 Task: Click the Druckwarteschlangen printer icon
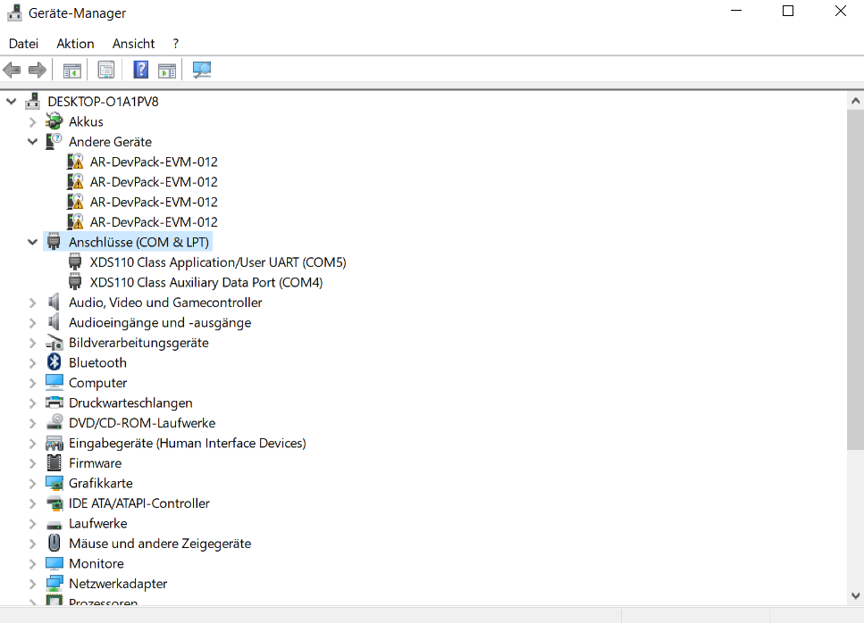(x=54, y=403)
